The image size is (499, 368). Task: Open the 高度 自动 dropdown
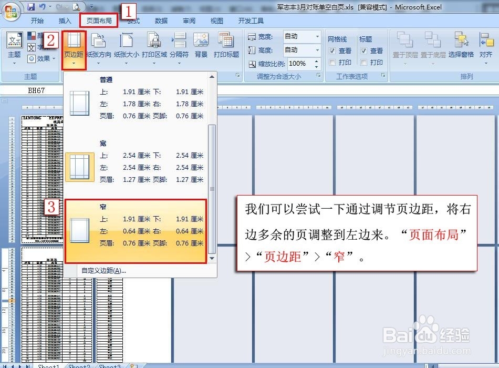(x=317, y=50)
